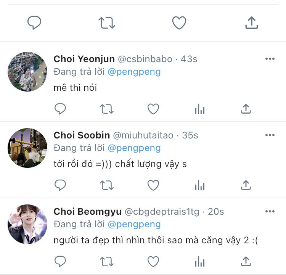Open Choi Beomgyu's profile picture
The height and width of the screenshot is (275, 286).
[x=27, y=224]
